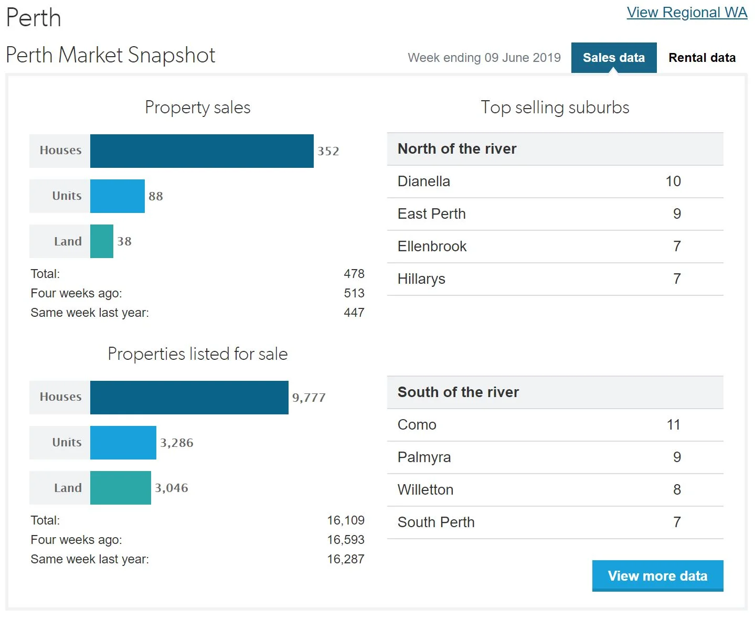Click the Houses listed for sale bar
Image resolution: width=755 pixels, height=620 pixels.
click(189, 398)
